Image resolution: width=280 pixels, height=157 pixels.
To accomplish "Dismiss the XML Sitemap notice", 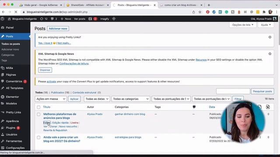I will point(270,54).
